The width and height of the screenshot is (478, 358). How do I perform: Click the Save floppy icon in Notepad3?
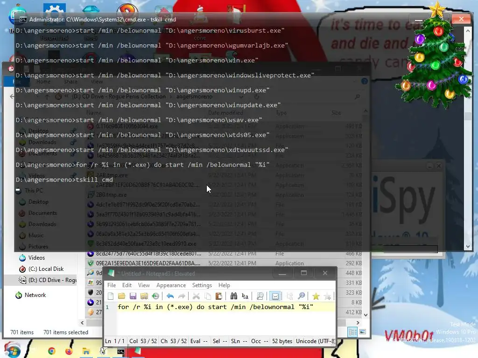tap(133, 296)
